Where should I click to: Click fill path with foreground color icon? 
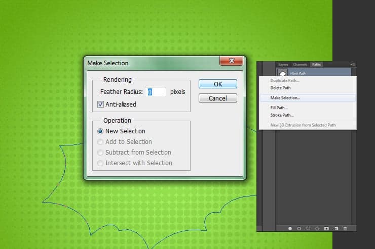tap(290, 228)
